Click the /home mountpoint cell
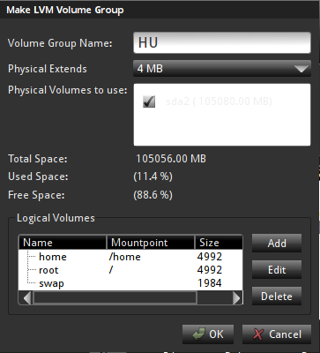Screen dimensions: 320x353 tap(124, 257)
